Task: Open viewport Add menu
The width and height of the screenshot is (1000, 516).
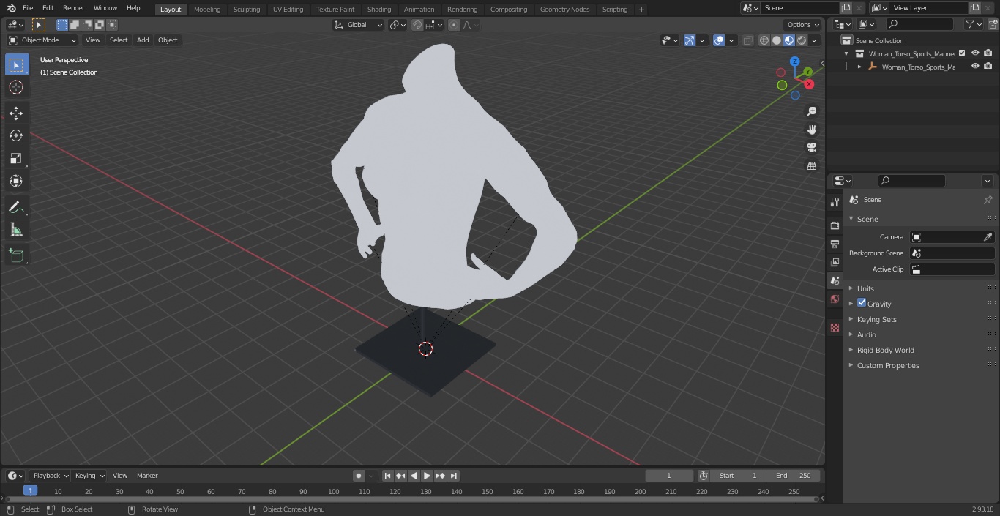Action: click(143, 40)
